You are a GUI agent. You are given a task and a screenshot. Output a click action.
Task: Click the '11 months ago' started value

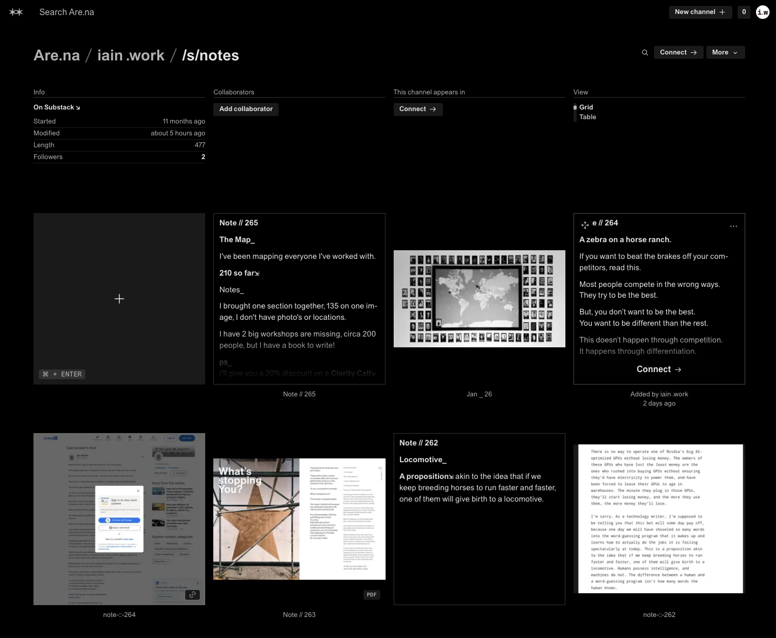tap(184, 121)
